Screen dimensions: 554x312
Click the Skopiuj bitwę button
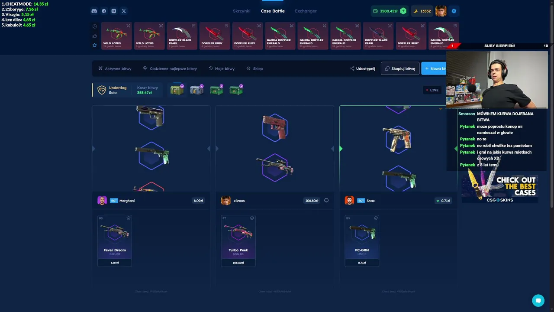[400, 68]
